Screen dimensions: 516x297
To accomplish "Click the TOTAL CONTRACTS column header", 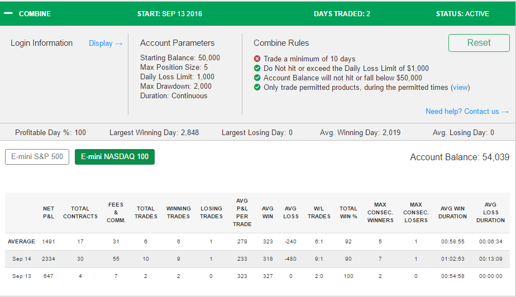I will [x=80, y=213].
